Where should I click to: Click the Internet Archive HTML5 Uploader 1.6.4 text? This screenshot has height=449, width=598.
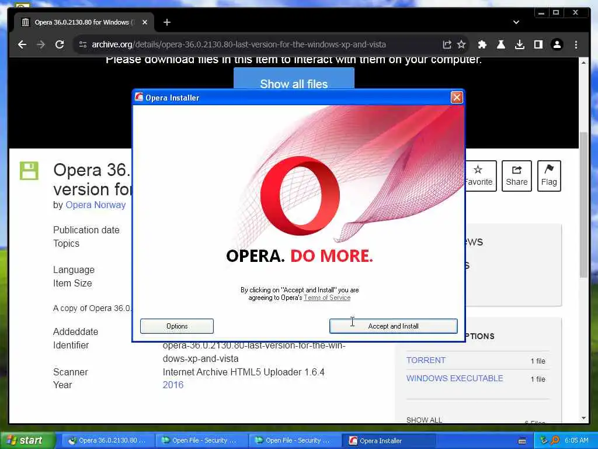tap(244, 372)
